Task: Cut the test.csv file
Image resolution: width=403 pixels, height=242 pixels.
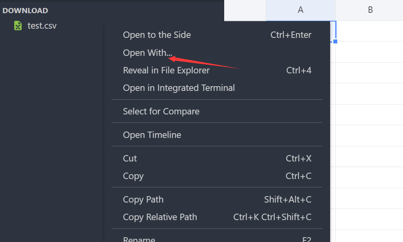Action: [130, 158]
